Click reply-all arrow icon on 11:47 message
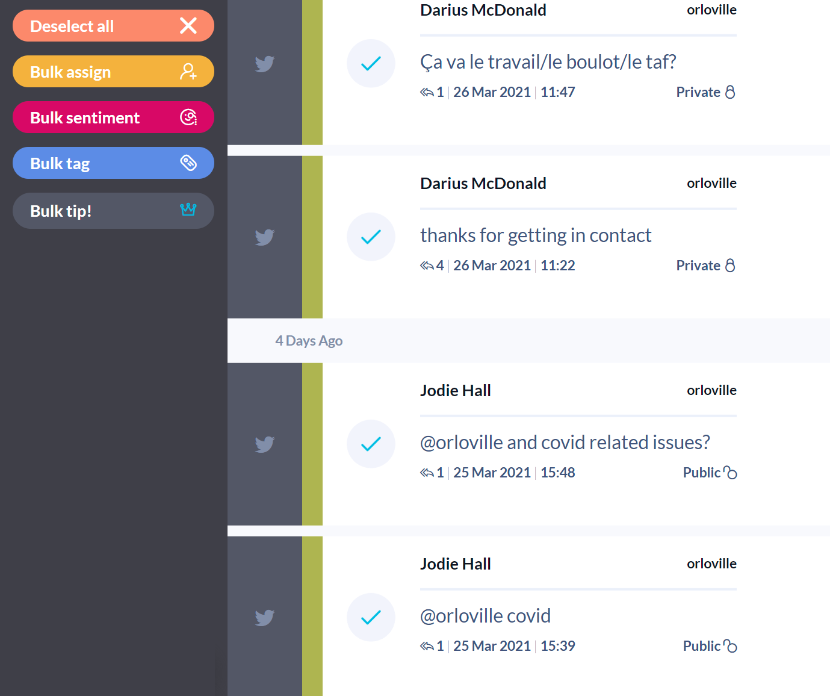Viewport: 830px width, 696px height. point(427,92)
